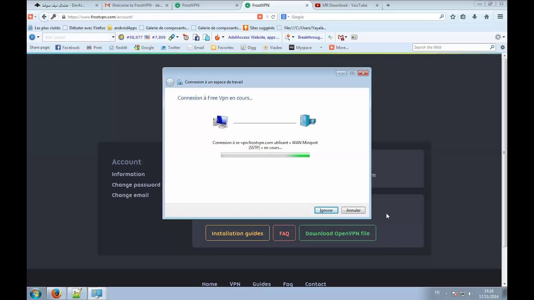Open a new tab with plus
Viewport: 534px width, 300px height.
tap(388, 5)
